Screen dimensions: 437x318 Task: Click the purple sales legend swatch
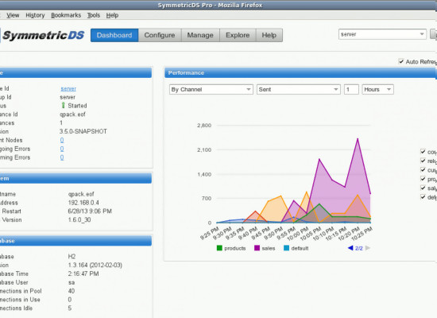(257, 248)
